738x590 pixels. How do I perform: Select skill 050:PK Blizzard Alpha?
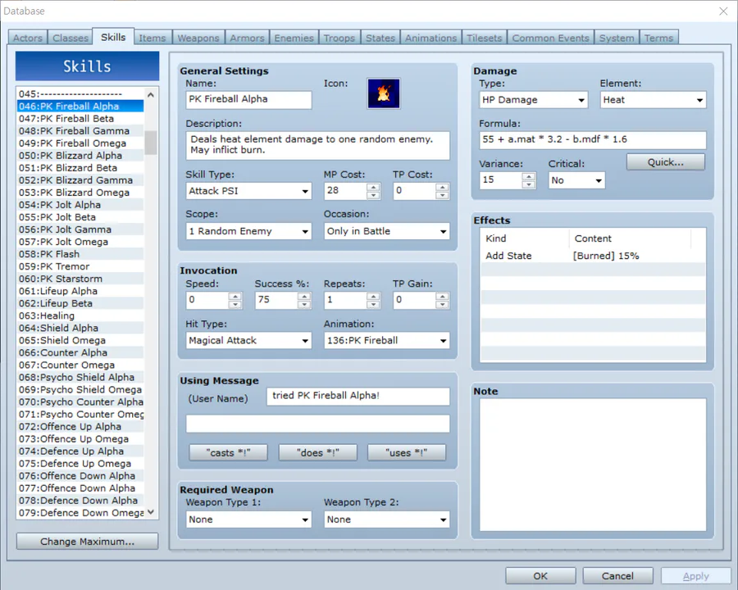click(x=80, y=155)
